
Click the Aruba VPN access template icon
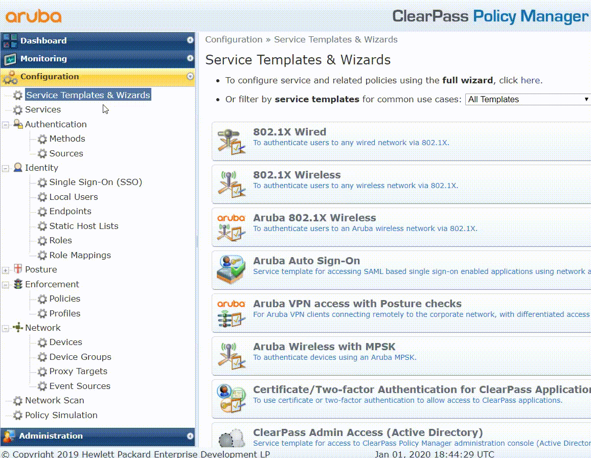(x=232, y=313)
